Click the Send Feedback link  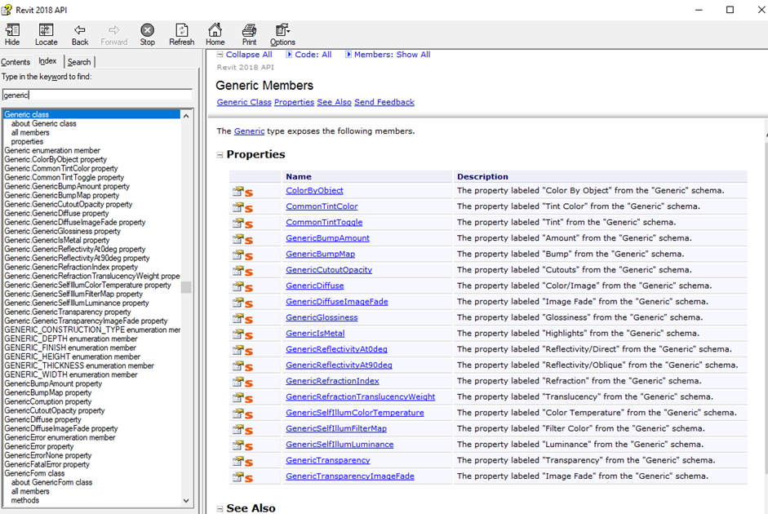pos(384,102)
